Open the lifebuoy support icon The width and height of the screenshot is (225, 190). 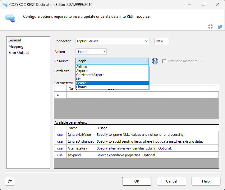[210, 26]
